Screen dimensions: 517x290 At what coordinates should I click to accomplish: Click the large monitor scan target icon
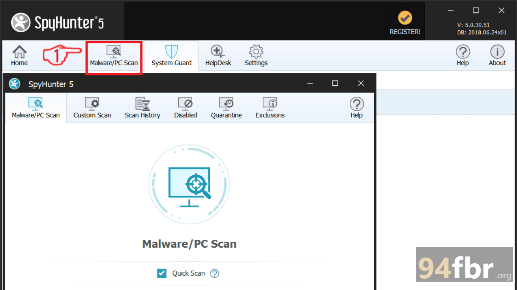click(189, 185)
